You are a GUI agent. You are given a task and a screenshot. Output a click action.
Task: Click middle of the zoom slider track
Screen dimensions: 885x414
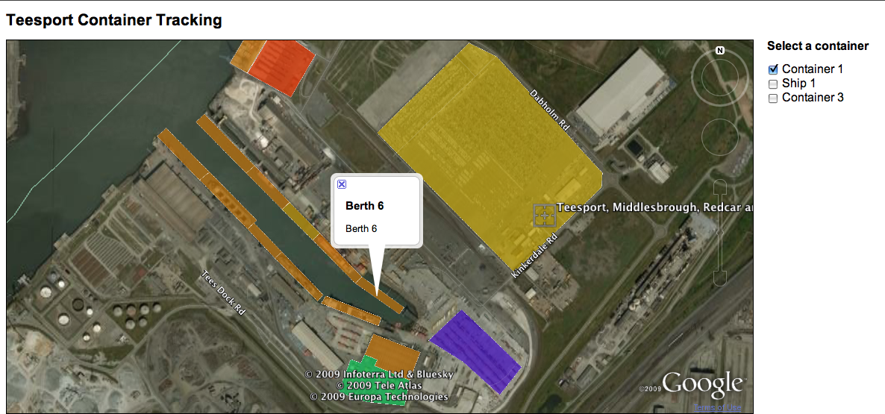click(x=719, y=233)
